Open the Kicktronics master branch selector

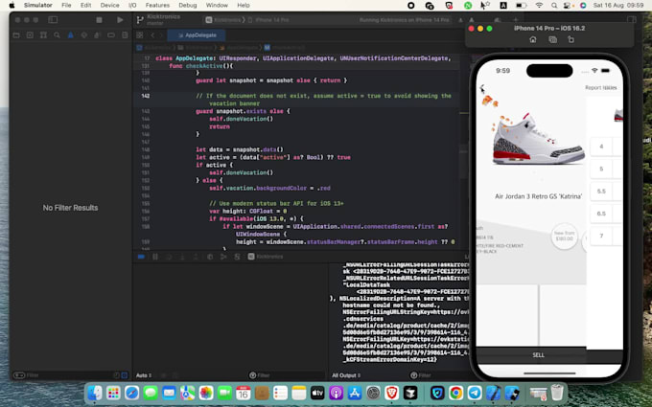pos(160,19)
